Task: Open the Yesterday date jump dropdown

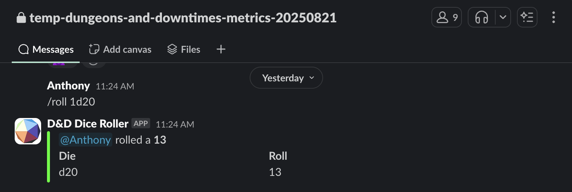Action: (x=286, y=78)
